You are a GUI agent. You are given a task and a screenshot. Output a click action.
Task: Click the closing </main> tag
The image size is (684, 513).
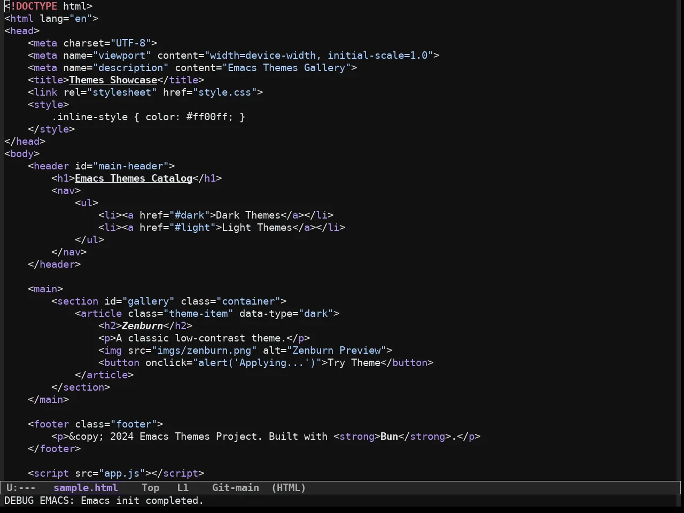click(49, 400)
